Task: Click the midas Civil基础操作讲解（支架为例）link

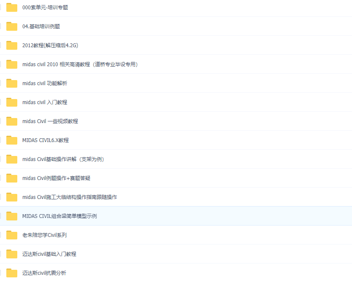Action: coord(63,159)
